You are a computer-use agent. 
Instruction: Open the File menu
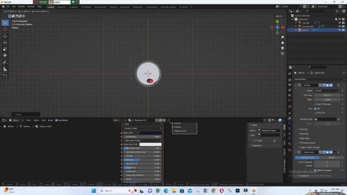(x=8, y=7)
